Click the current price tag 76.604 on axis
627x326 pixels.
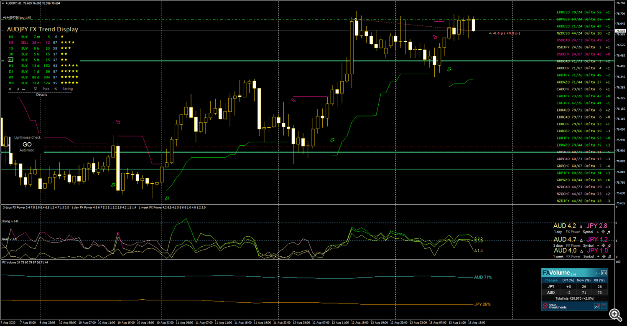click(x=622, y=31)
